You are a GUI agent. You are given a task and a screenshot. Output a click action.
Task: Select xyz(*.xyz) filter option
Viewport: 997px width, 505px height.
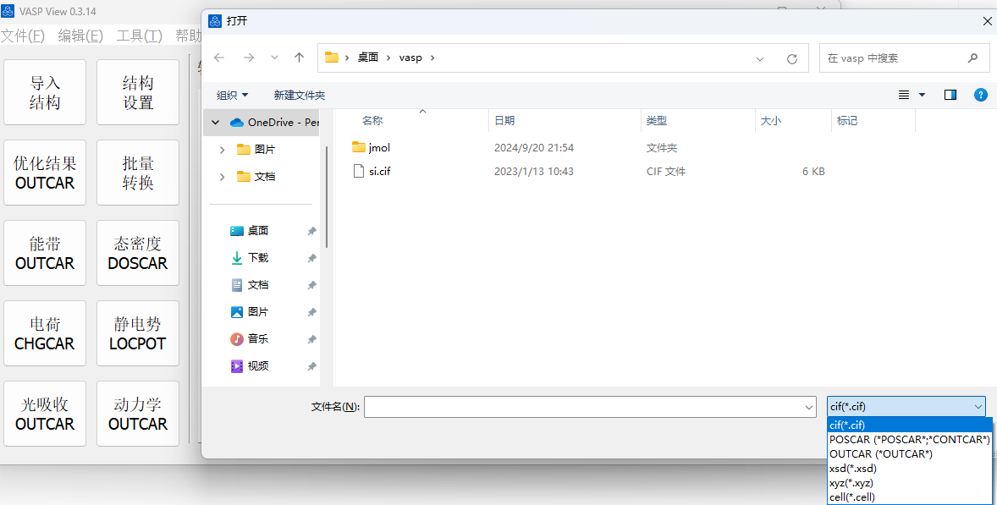click(x=850, y=482)
